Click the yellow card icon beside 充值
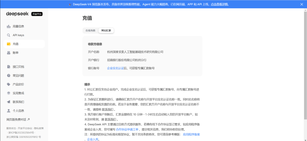 coord(9,44)
